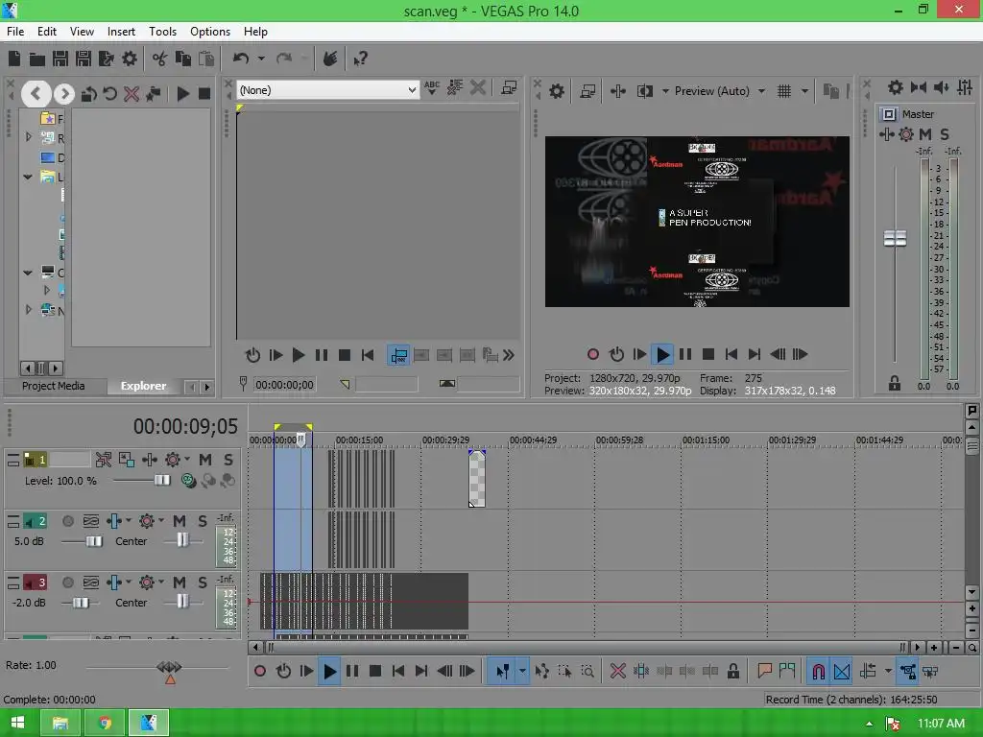Mute the Master bus

point(925,134)
